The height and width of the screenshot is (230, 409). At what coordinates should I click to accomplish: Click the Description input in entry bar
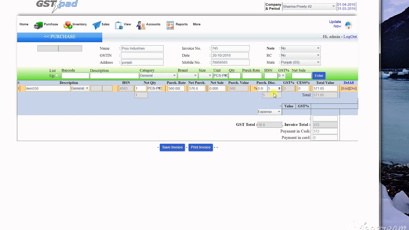[114, 76]
